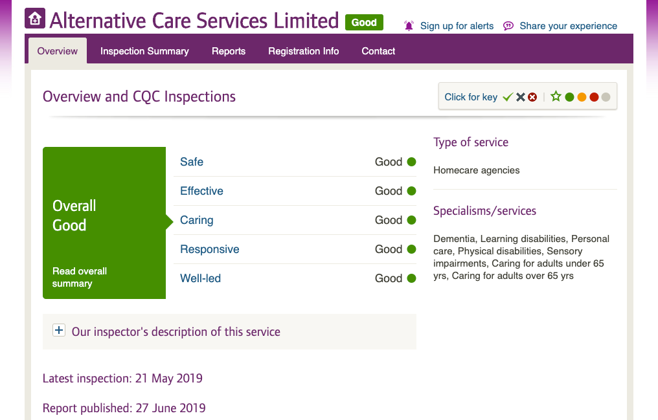The height and width of the screenshot is (420, 658).
Task: Click the green Good badge by title
Action: coord(364,23)
